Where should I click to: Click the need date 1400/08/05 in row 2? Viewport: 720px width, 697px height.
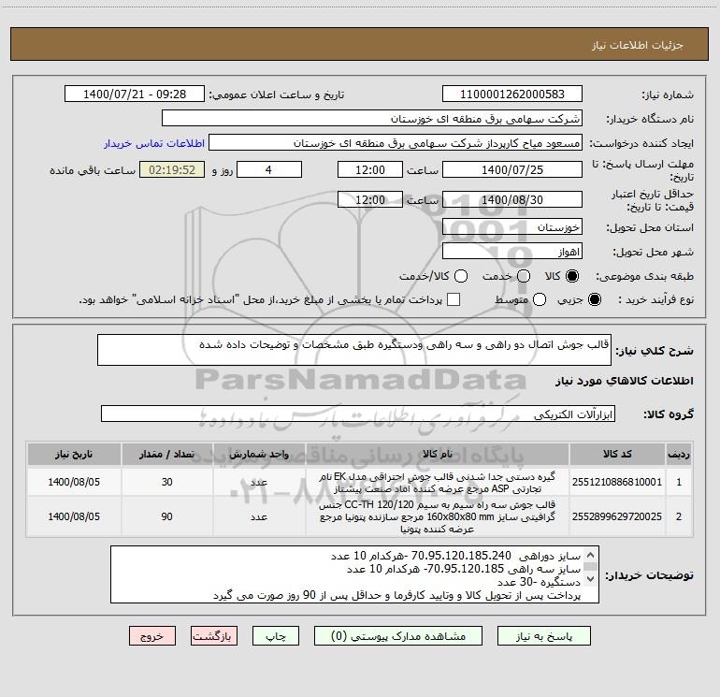click(74, 516)
